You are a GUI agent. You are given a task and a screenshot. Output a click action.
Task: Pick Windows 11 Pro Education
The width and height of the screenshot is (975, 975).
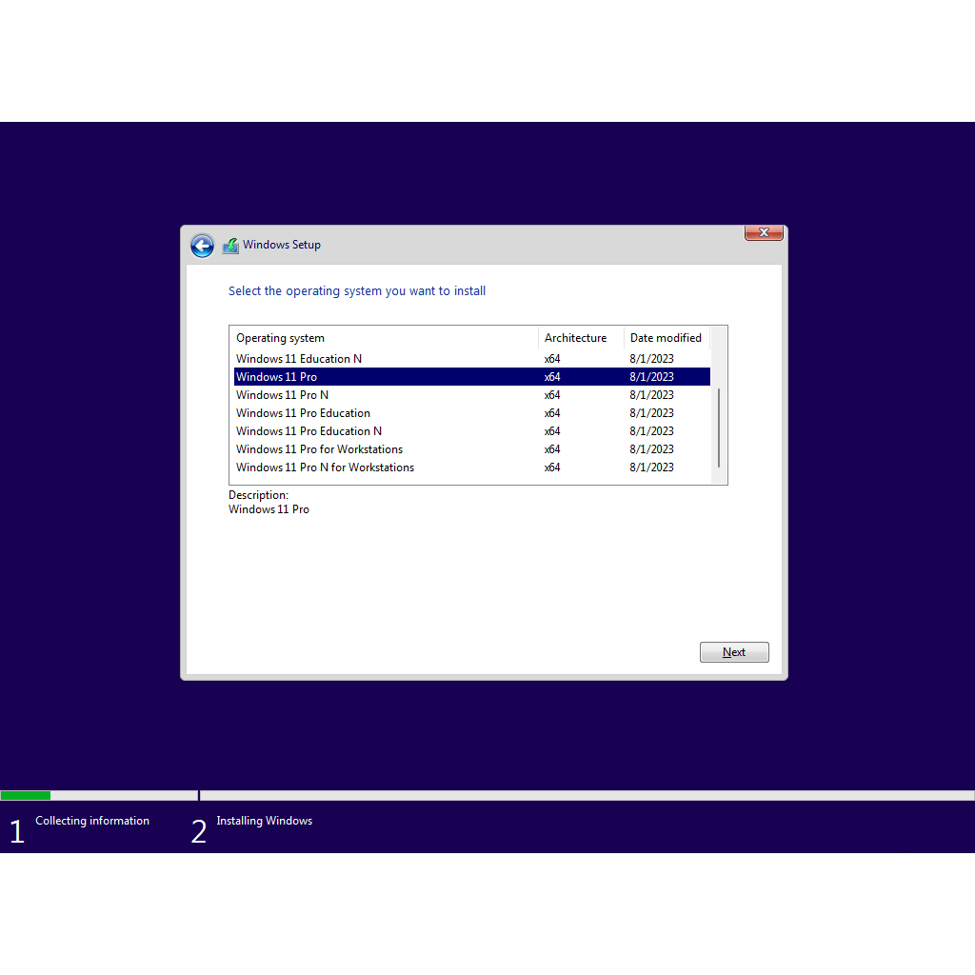(304, 413)
